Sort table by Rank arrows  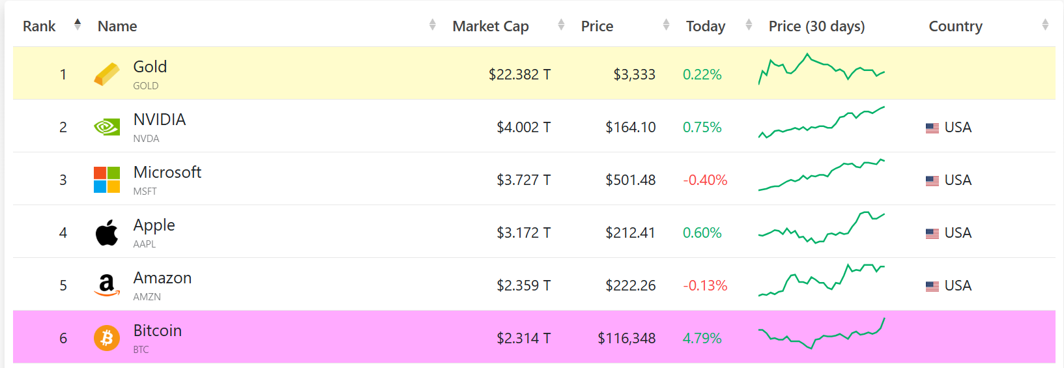point(78,25)
